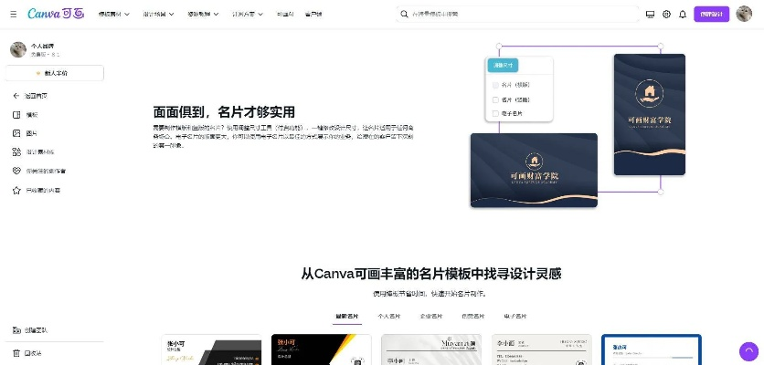764x365 pixels.
Task: Switch to the 个人名片 tab
Action: coord(388,316)
